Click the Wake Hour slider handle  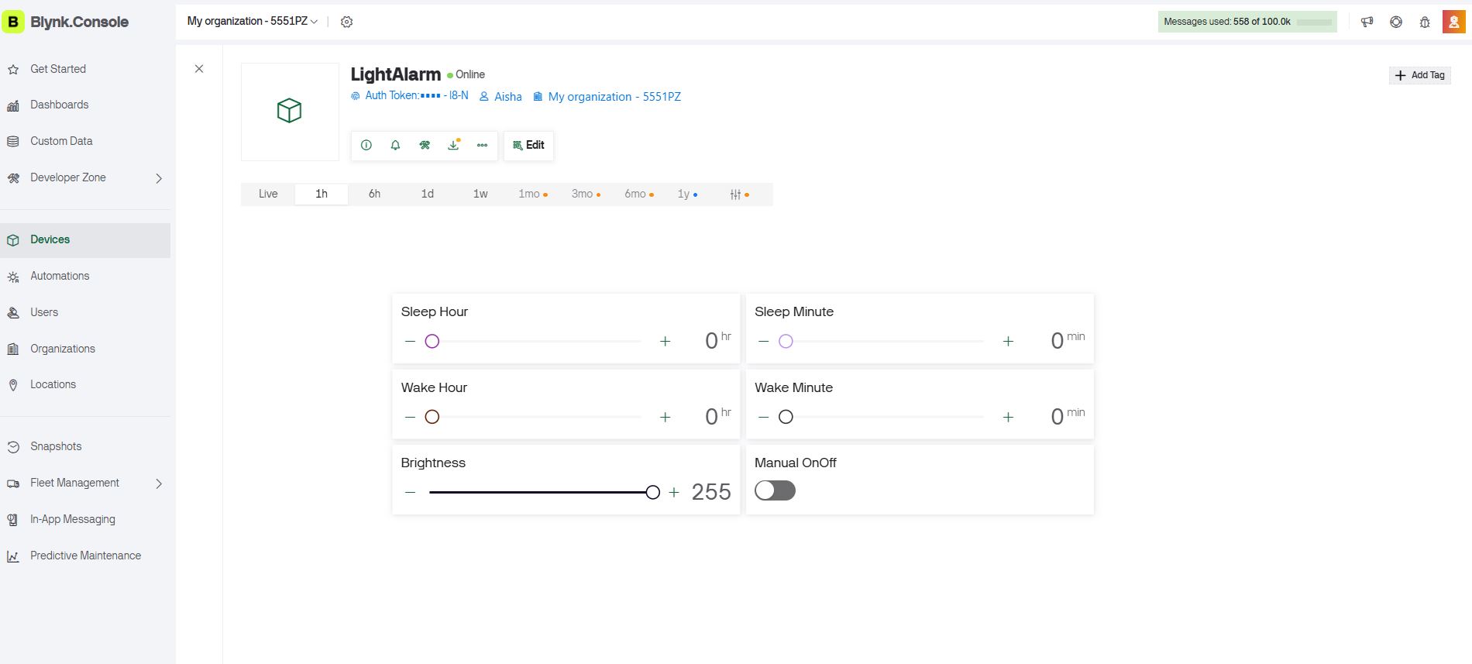pos(432,417)
